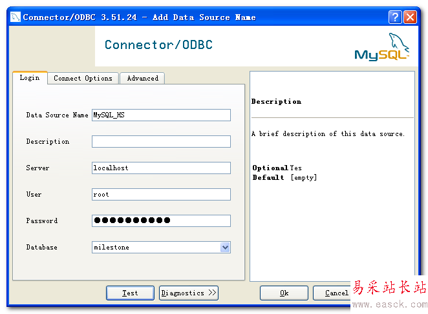Click the bold 'Description' heading in help panel
This screenshot has height=314, width=428.
click(x=276, y=102)
